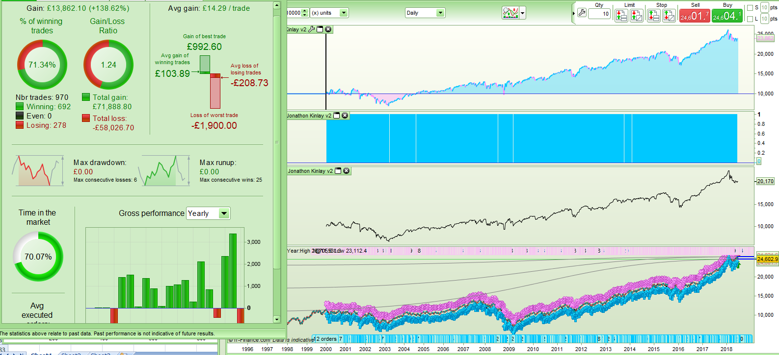Click the Gain/Loss Ratio donut chart
This screenshot has width=779, height=355.
click(108, 65)
